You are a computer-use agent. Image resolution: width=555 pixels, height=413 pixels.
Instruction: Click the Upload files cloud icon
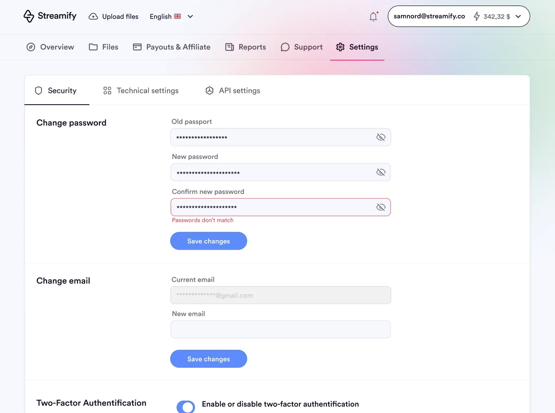(93, 16)
